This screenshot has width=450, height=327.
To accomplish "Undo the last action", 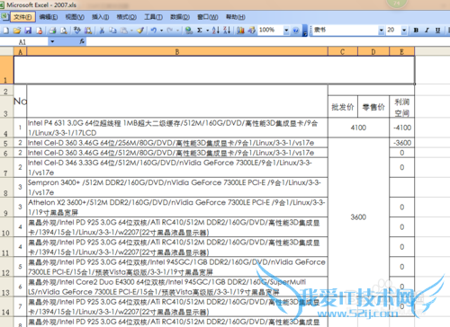I will [x=154, y=31].
